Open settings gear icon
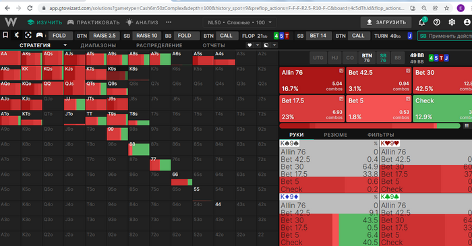 coord(452,22)
